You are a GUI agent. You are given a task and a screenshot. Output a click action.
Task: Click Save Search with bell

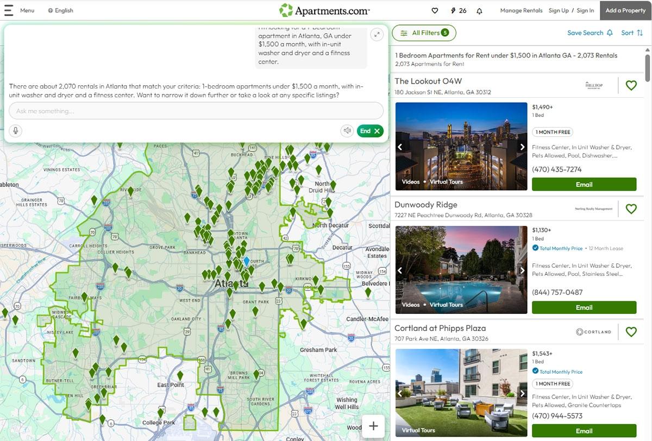coord(590,33)
